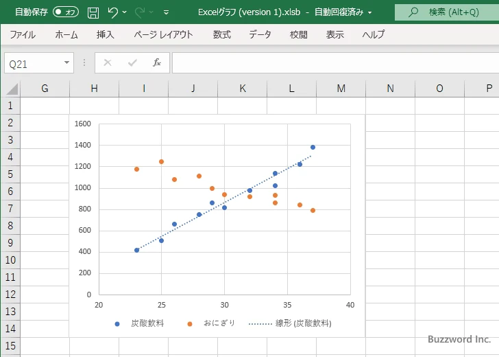This screenshot has height=357, width=499.
Task: Click the magnifier search icon
Action: click(x=413, y=12)
